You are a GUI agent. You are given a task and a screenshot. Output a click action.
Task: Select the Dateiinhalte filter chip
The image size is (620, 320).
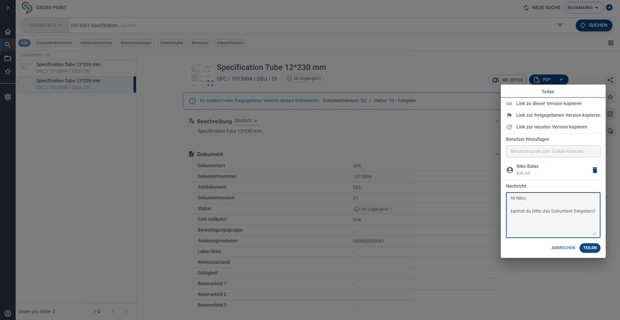tap(172, 43)
